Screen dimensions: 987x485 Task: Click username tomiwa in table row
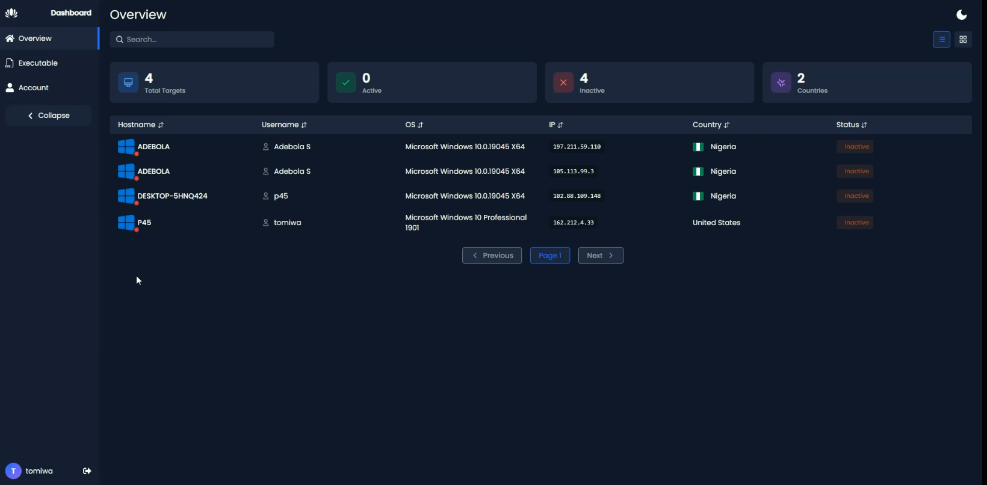[288, 223]
